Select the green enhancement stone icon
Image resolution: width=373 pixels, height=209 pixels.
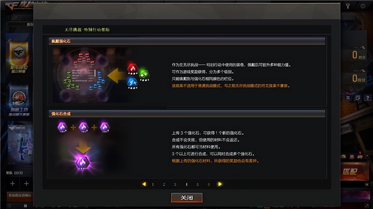coord(144,75)
